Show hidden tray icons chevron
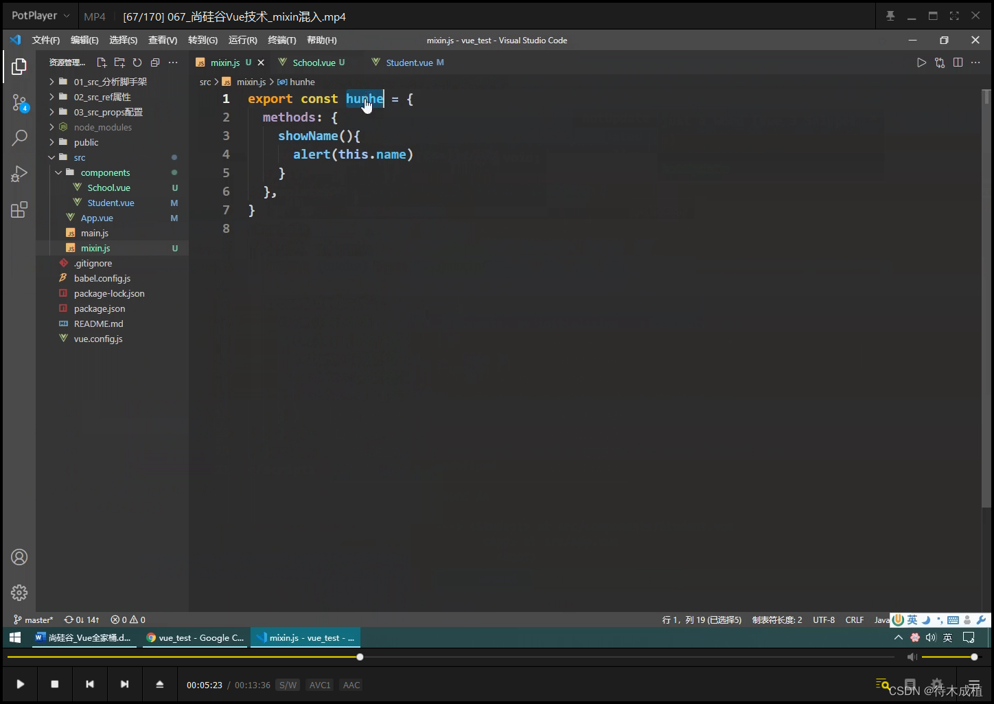Screen dimensions: 994x704 coord(898,637)
